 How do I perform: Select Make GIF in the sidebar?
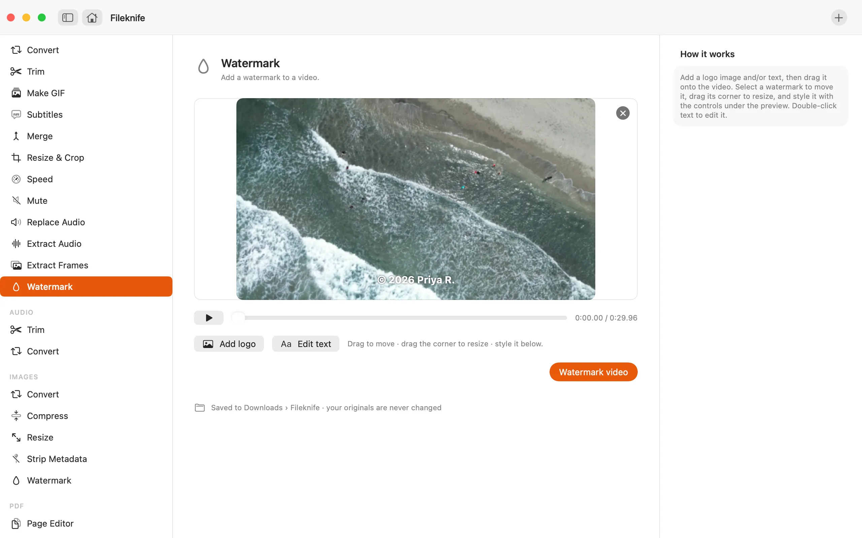86,93
